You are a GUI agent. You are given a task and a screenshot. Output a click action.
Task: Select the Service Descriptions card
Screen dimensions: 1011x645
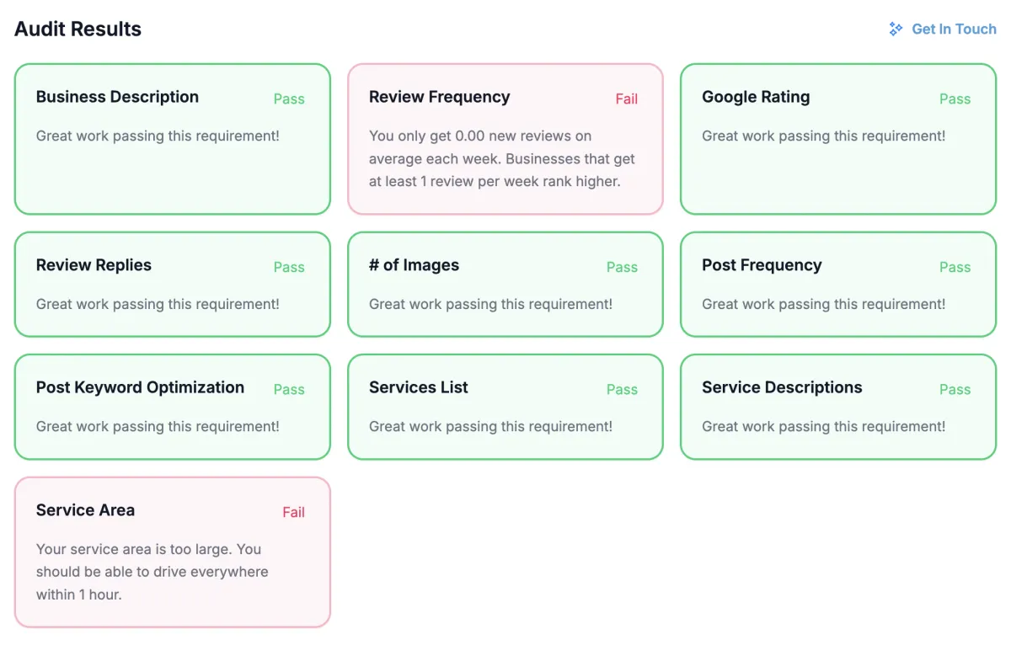pos(838,407)
